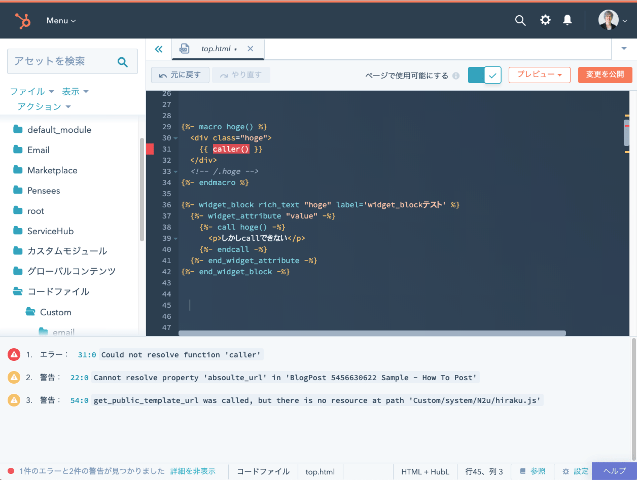Open the settings gear in header
This screenshot has width=637, height=480.
point(545,20)
